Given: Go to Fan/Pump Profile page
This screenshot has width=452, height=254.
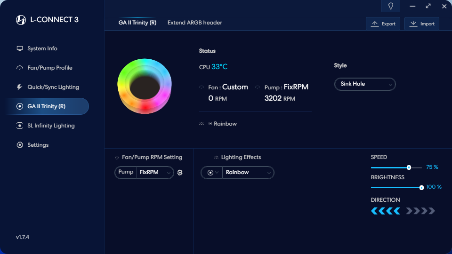Looking at the screenshot, I should (50, 68).
